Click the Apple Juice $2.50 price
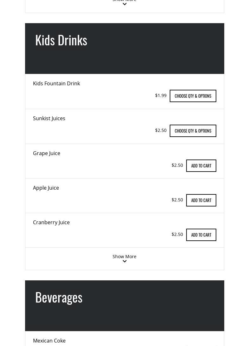The width and height of the screenshot is (249, 346). [x=177, y=200]
